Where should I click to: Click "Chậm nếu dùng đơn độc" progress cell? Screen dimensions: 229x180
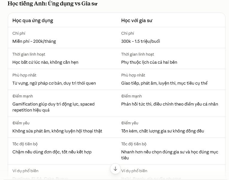point(52,152)
